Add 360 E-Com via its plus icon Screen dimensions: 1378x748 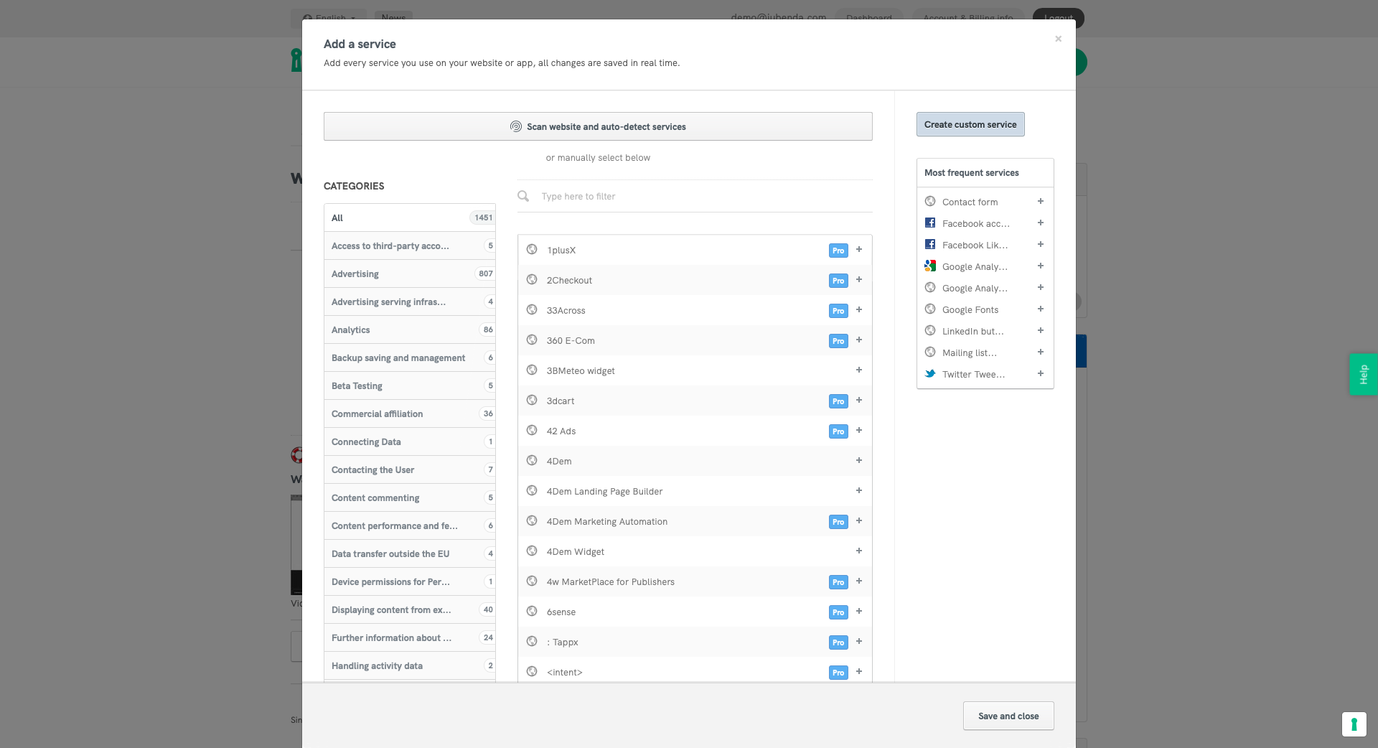858,340
